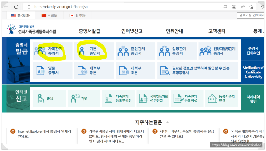Click the screen cast icon in the address bar
This screenshot has width=266, height=151.
tap(226, 7)
